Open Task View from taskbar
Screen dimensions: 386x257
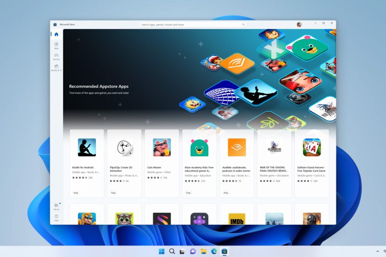click(182, 251)
